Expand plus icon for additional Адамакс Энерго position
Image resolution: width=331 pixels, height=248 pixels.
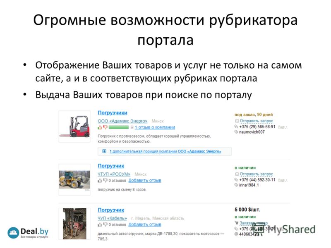[104, 151]
